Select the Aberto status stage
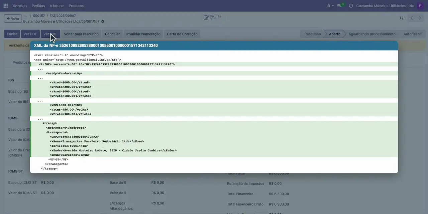The height and width of the screenshot is (214, 428). point(335,34)
